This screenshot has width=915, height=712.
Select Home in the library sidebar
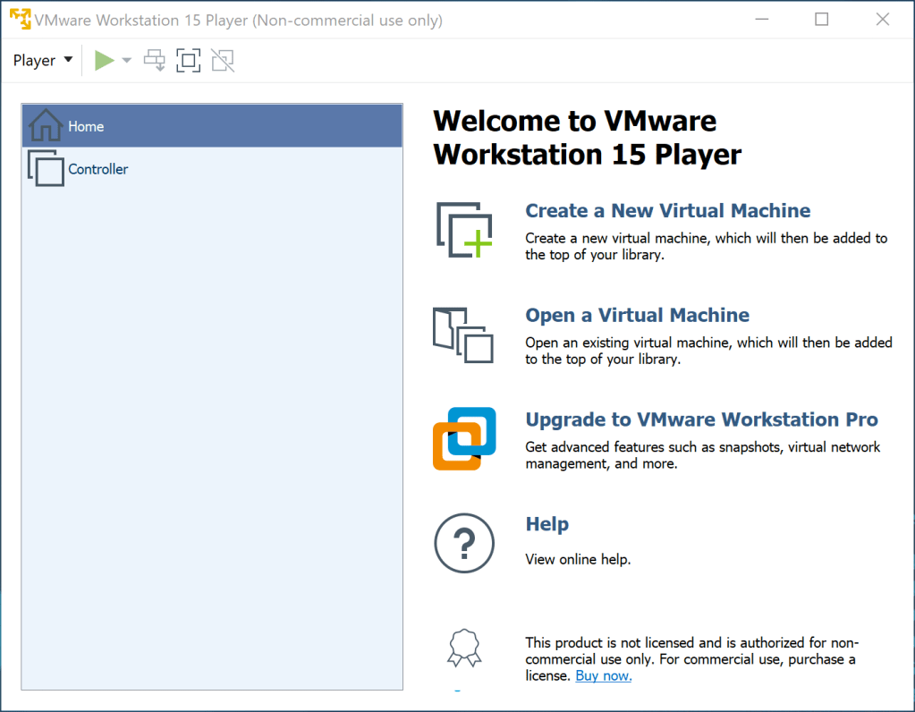[86, 126]
